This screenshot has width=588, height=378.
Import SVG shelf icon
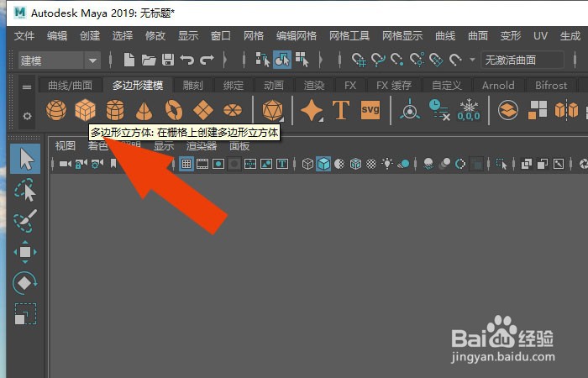click(x=370, y=110)
